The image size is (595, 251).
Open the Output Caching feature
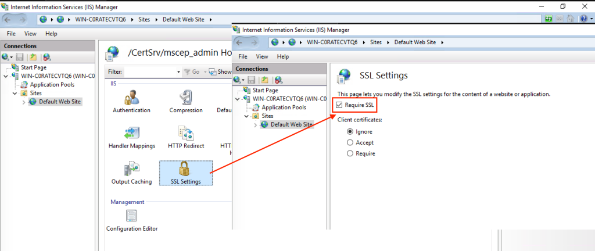pos(131,173)
